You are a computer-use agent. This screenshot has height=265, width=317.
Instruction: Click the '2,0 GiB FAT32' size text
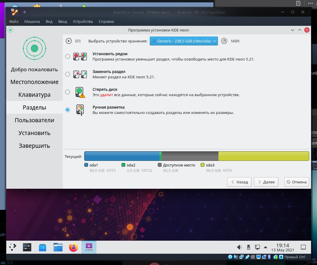[x=139, y=171]
